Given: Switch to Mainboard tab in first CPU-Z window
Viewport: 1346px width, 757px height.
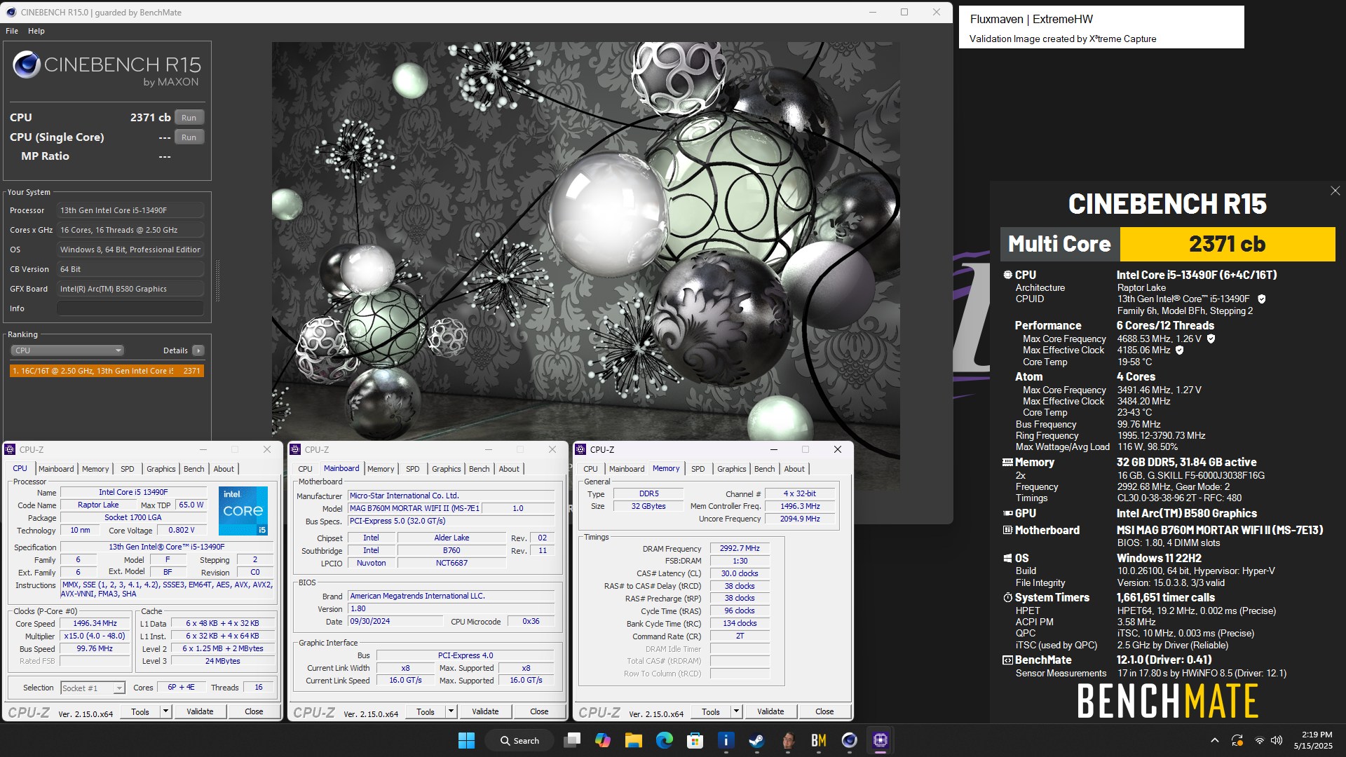Looking at the screenshot, I should 56,469.
